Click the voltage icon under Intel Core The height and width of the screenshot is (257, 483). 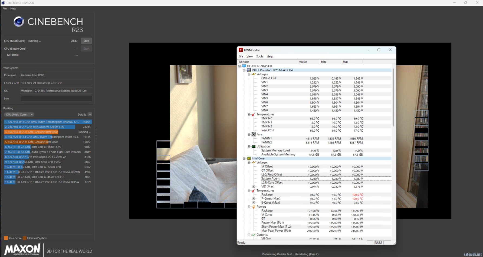254,163
